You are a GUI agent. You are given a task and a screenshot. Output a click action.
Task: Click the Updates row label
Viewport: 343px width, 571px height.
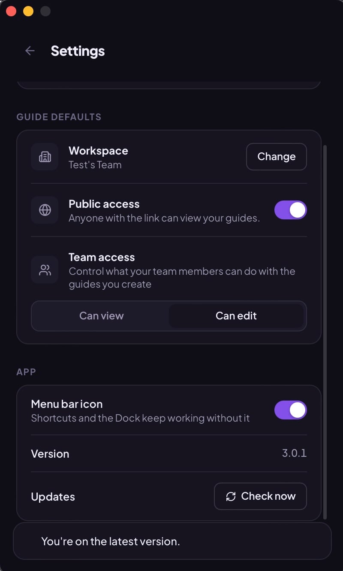click(53, 497)
